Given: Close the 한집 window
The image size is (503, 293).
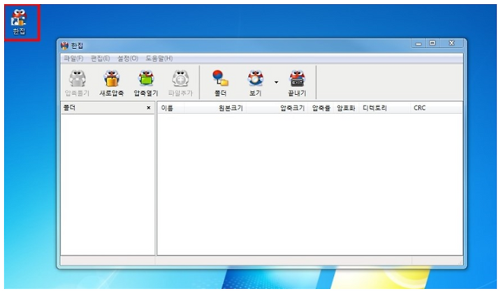Looking at the screenshot, I should tap(452, 43).
